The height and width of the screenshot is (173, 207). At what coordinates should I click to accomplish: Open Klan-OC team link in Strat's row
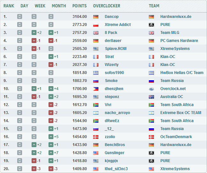pos(167,57)
